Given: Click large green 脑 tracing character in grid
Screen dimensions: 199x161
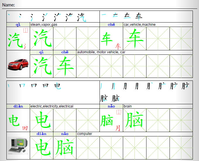Looking at the screenshot, I should (134, 120).
